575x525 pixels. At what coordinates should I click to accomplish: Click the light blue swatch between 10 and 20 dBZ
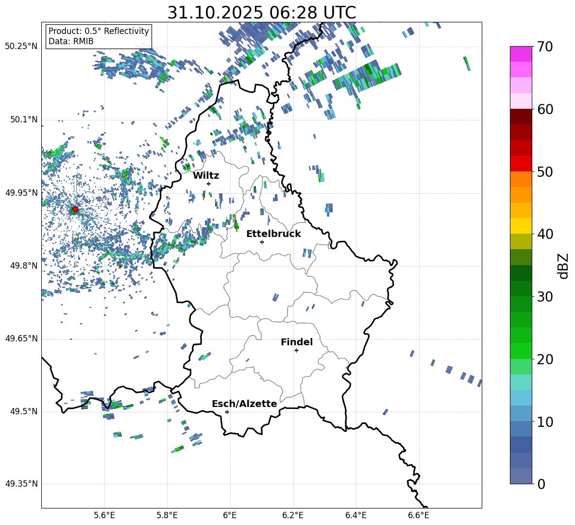coord(521,398)
